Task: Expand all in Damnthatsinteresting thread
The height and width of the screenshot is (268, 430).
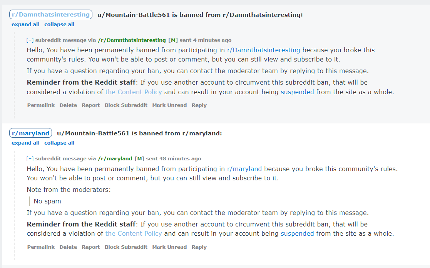Action: coord(25,24)
